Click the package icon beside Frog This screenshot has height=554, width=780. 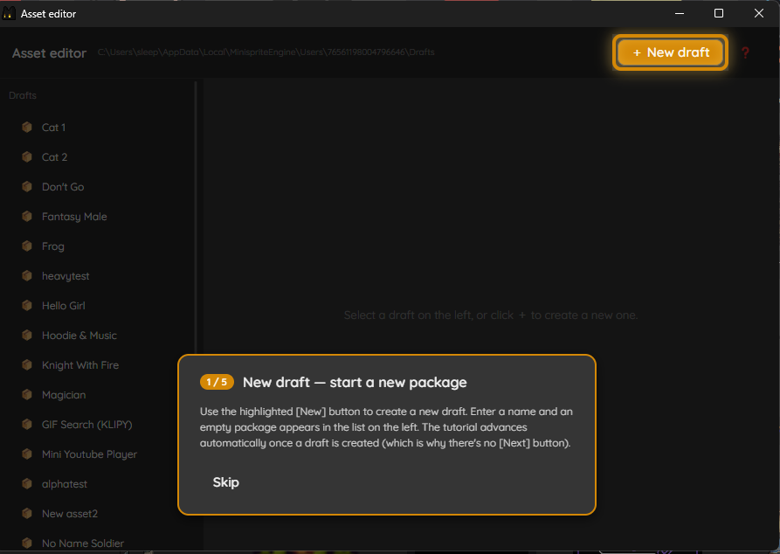pos(27,246)
